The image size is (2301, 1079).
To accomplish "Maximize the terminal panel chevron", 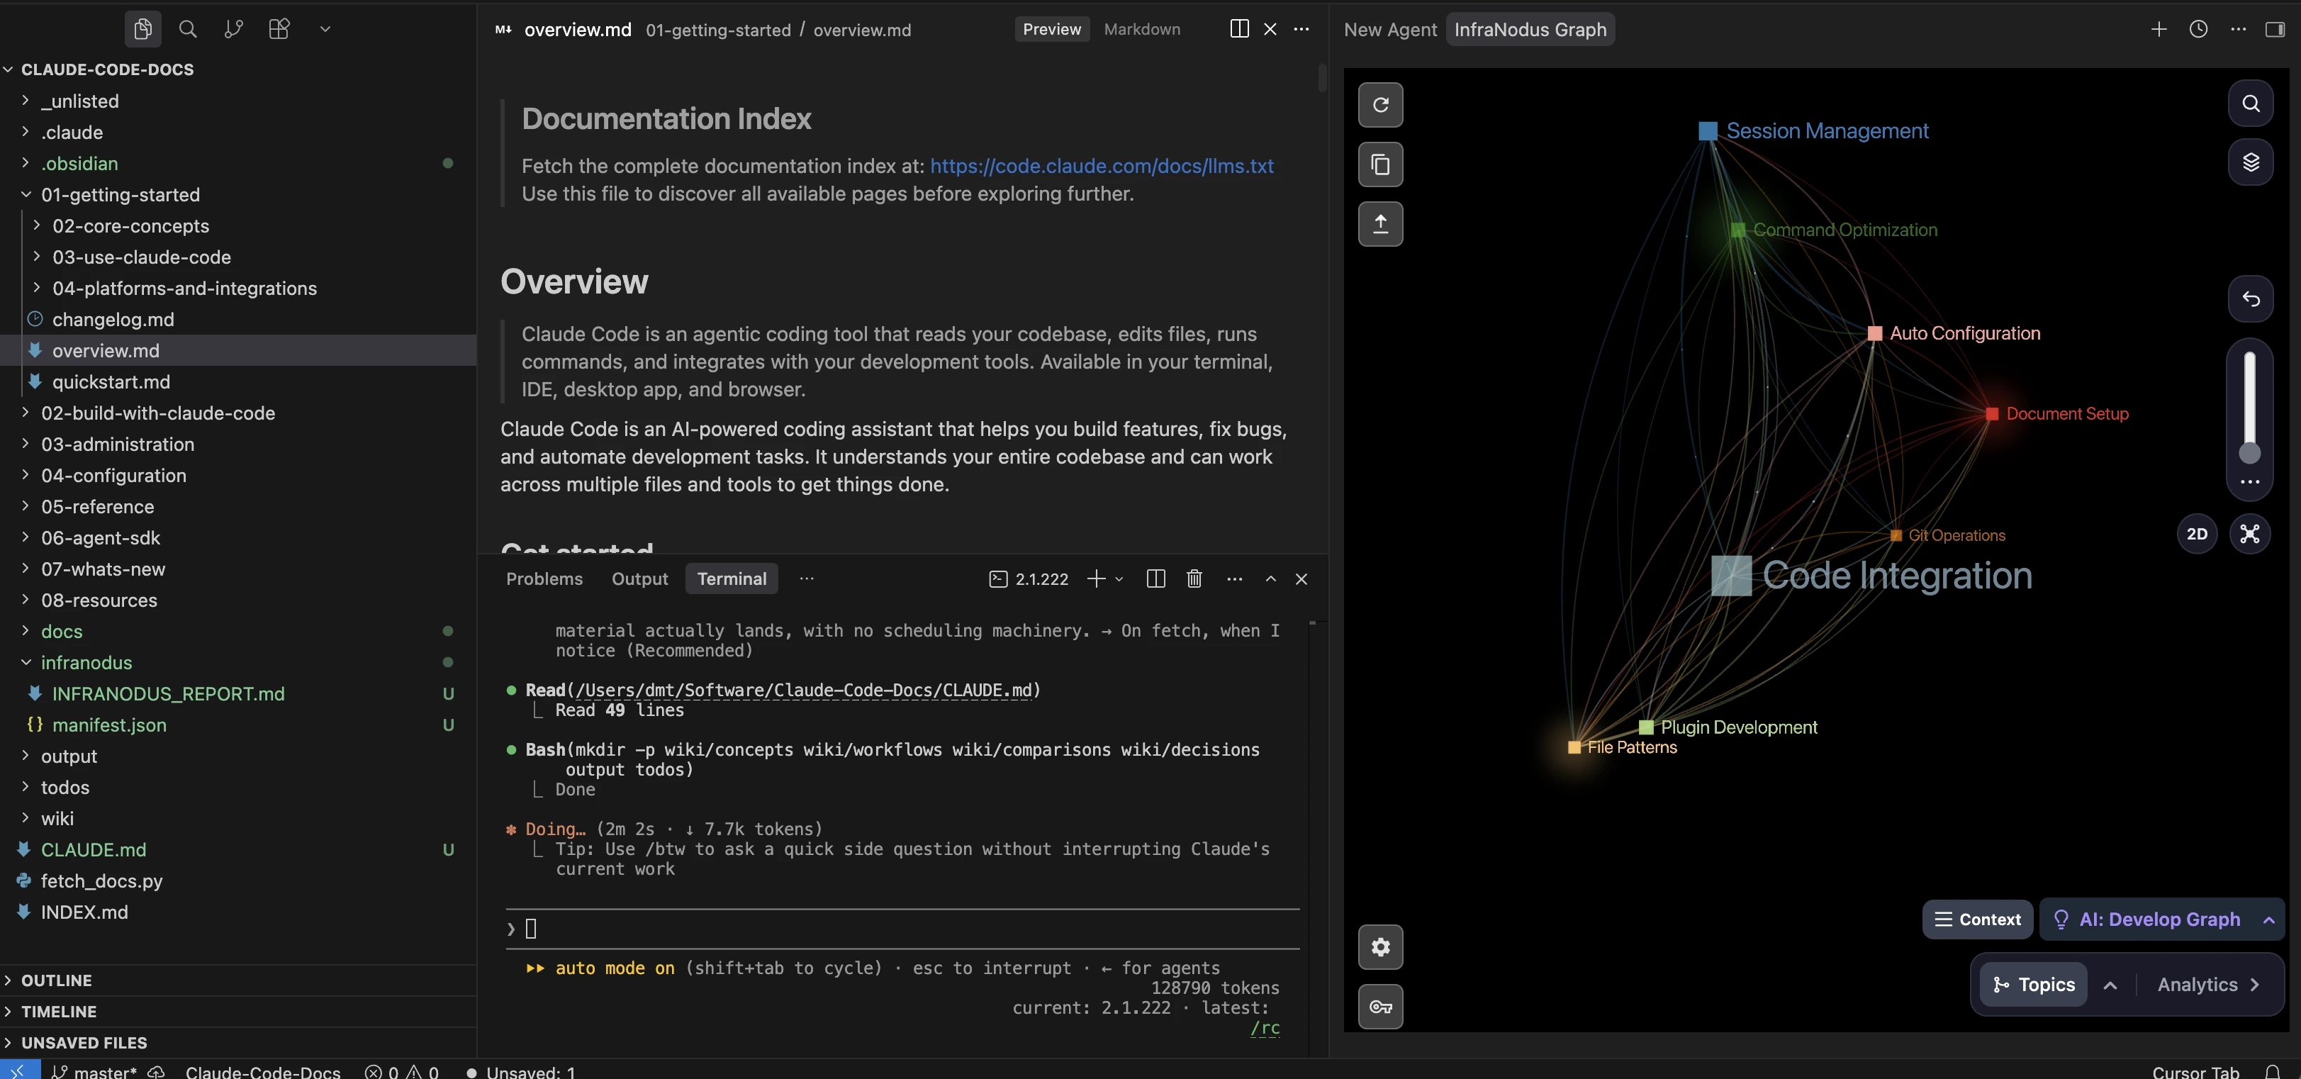I will (1270, 578).
